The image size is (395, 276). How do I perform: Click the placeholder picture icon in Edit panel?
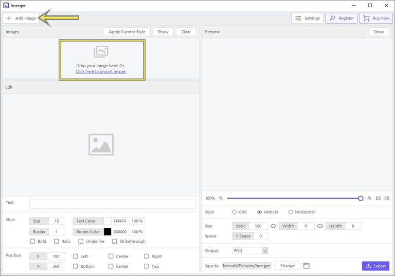(x=101, y=145)
